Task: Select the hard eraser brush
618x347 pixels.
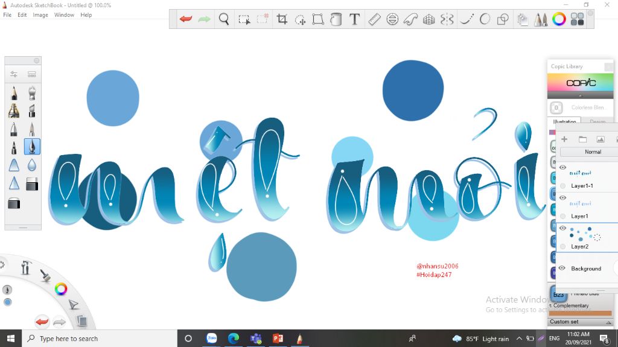Action: coord(32,183)
